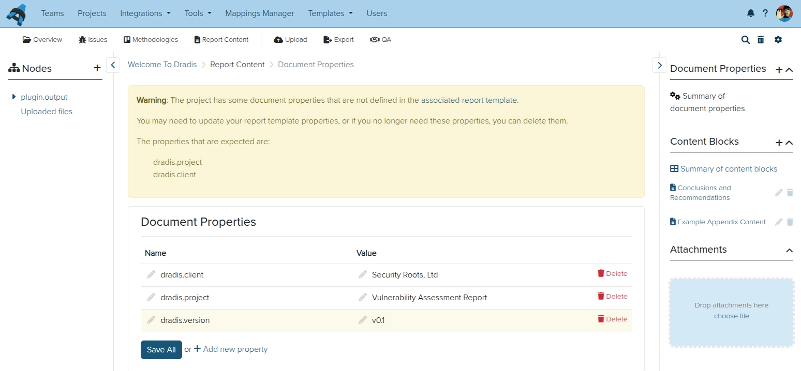This screenshot has height=371, width=801.
Task: Open the project trash icon
Action: 761,40
